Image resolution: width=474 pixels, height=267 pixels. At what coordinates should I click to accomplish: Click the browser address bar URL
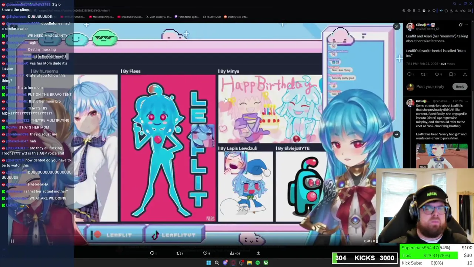coord(74,11)
